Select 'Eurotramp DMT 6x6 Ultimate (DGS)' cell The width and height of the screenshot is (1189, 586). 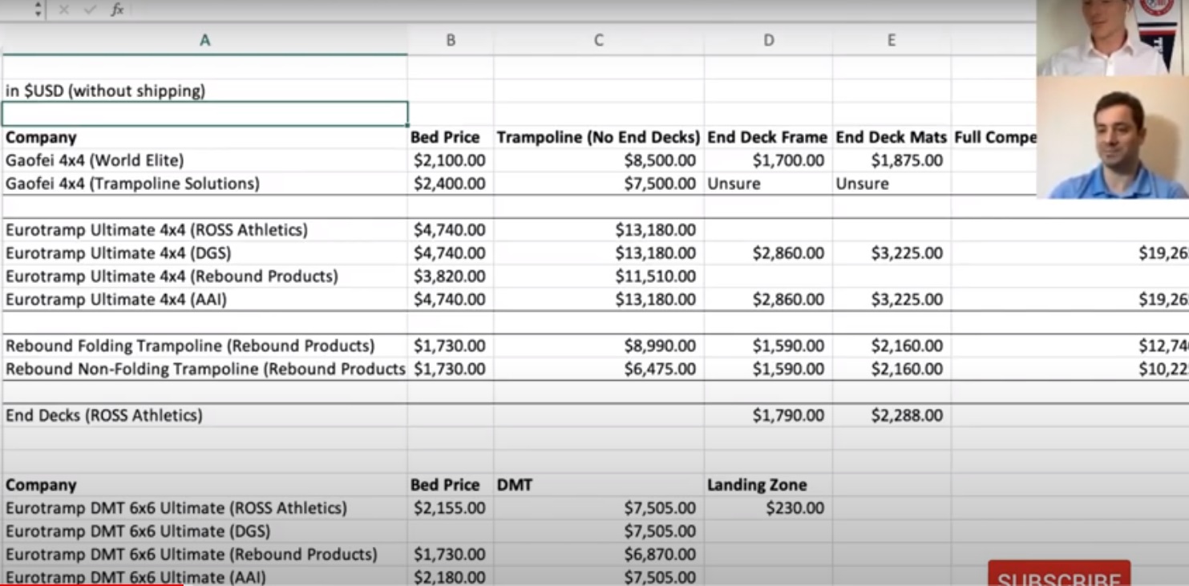[x=204, y=531]
